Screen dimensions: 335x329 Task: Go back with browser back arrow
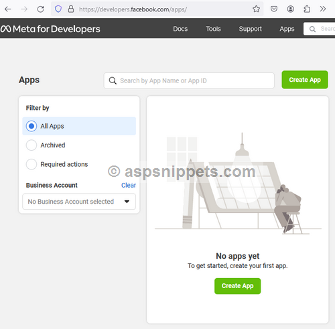point(8,9)
